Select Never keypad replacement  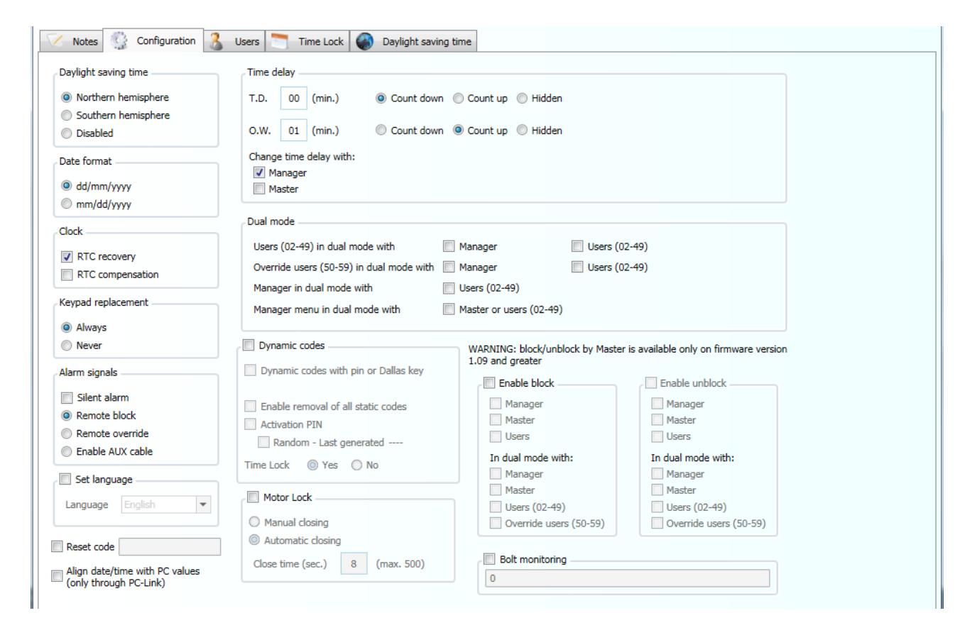pos(82,345)
